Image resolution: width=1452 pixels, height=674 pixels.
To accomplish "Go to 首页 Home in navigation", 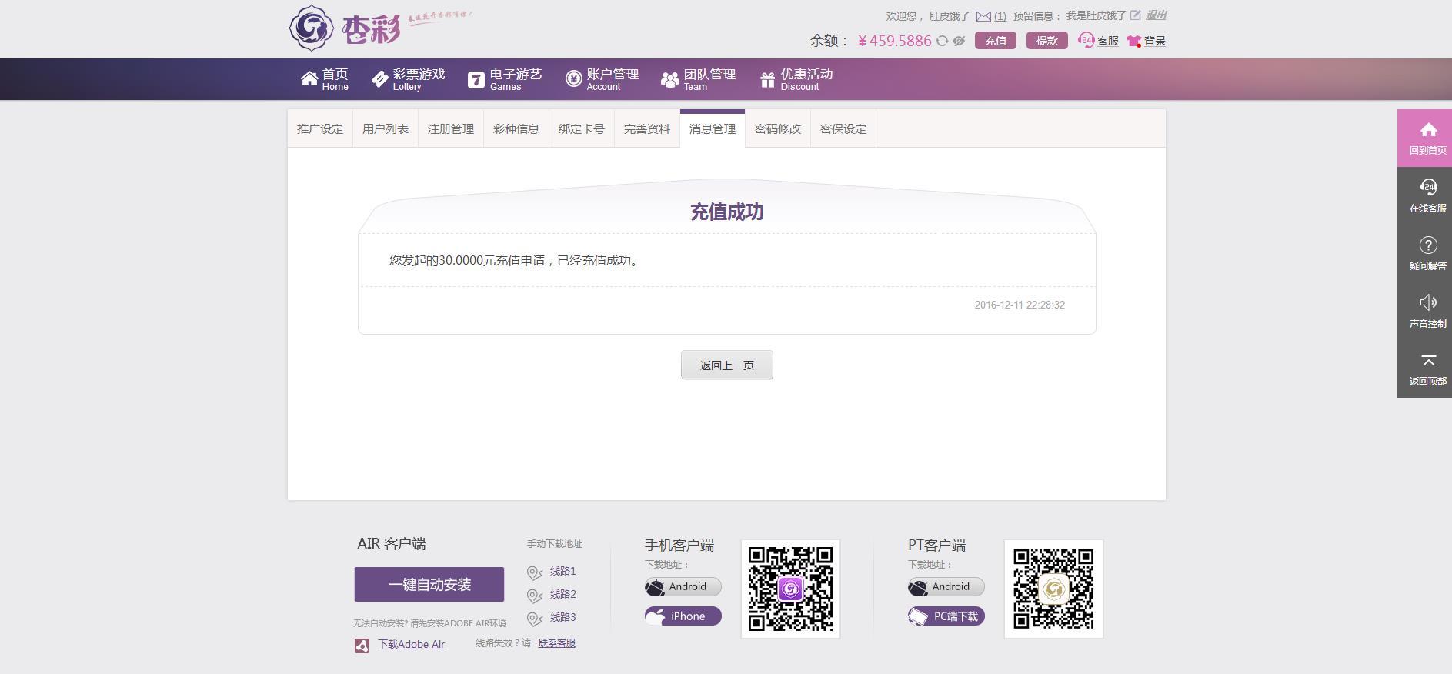I will click(324, 79).
